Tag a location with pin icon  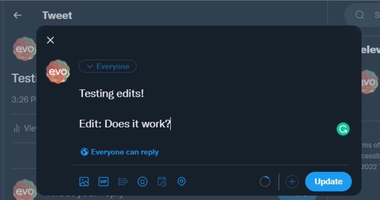tap(182, 182)
